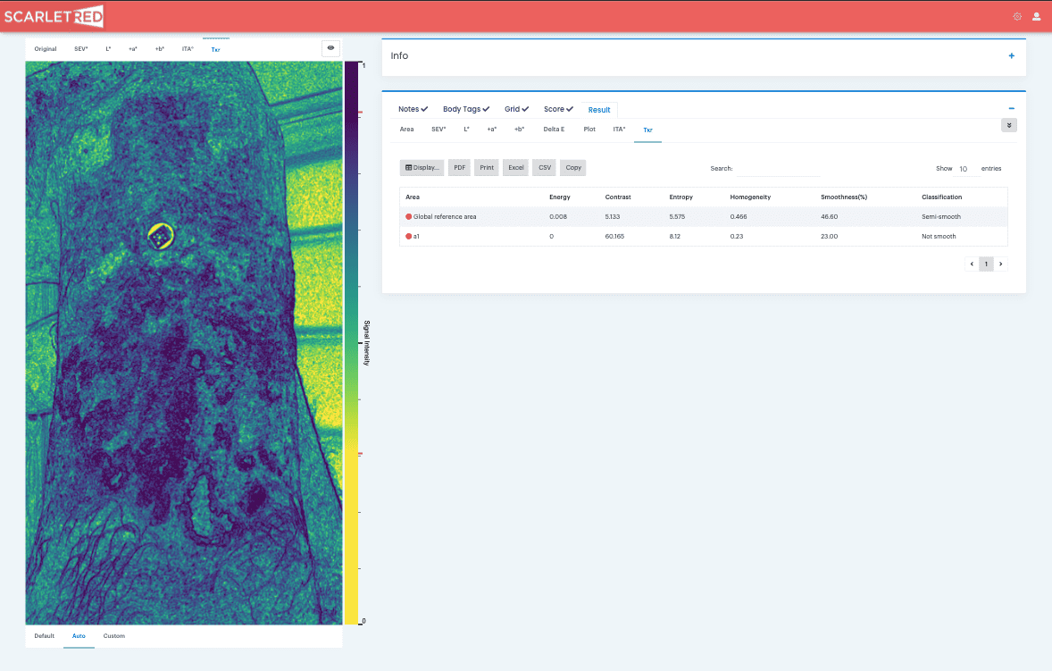The height and width of the screenshot is (671, 1052).
Task: Show the +a* image view
Action: pyautogui.click(x=133, y=49)
